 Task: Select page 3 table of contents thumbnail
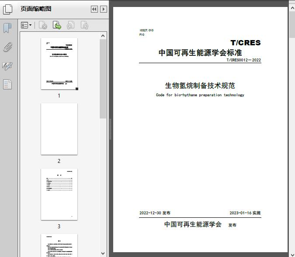59,194
